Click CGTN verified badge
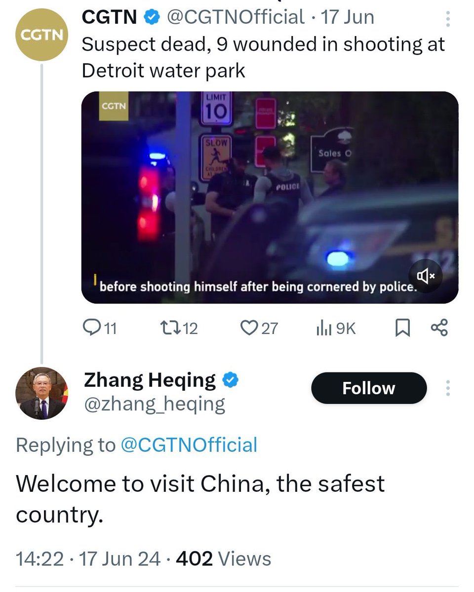 coord(152,18)
